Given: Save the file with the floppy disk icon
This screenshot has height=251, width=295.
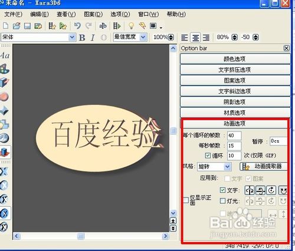Looking at the screenshot, I should click(27, 26).
